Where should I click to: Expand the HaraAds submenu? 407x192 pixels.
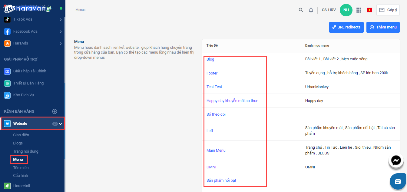(x=61, y=44)
